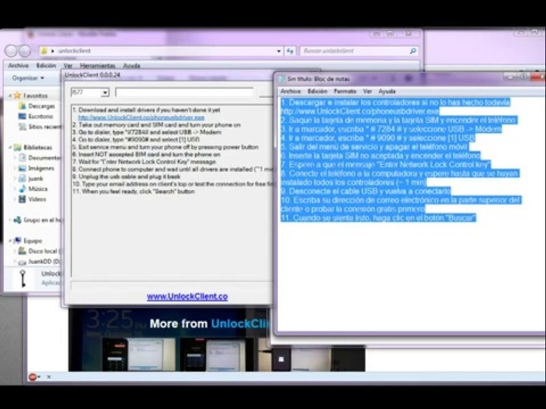
Task: Open the 677 dropdown in UnlockClient
Action: [x=105, y=93]
